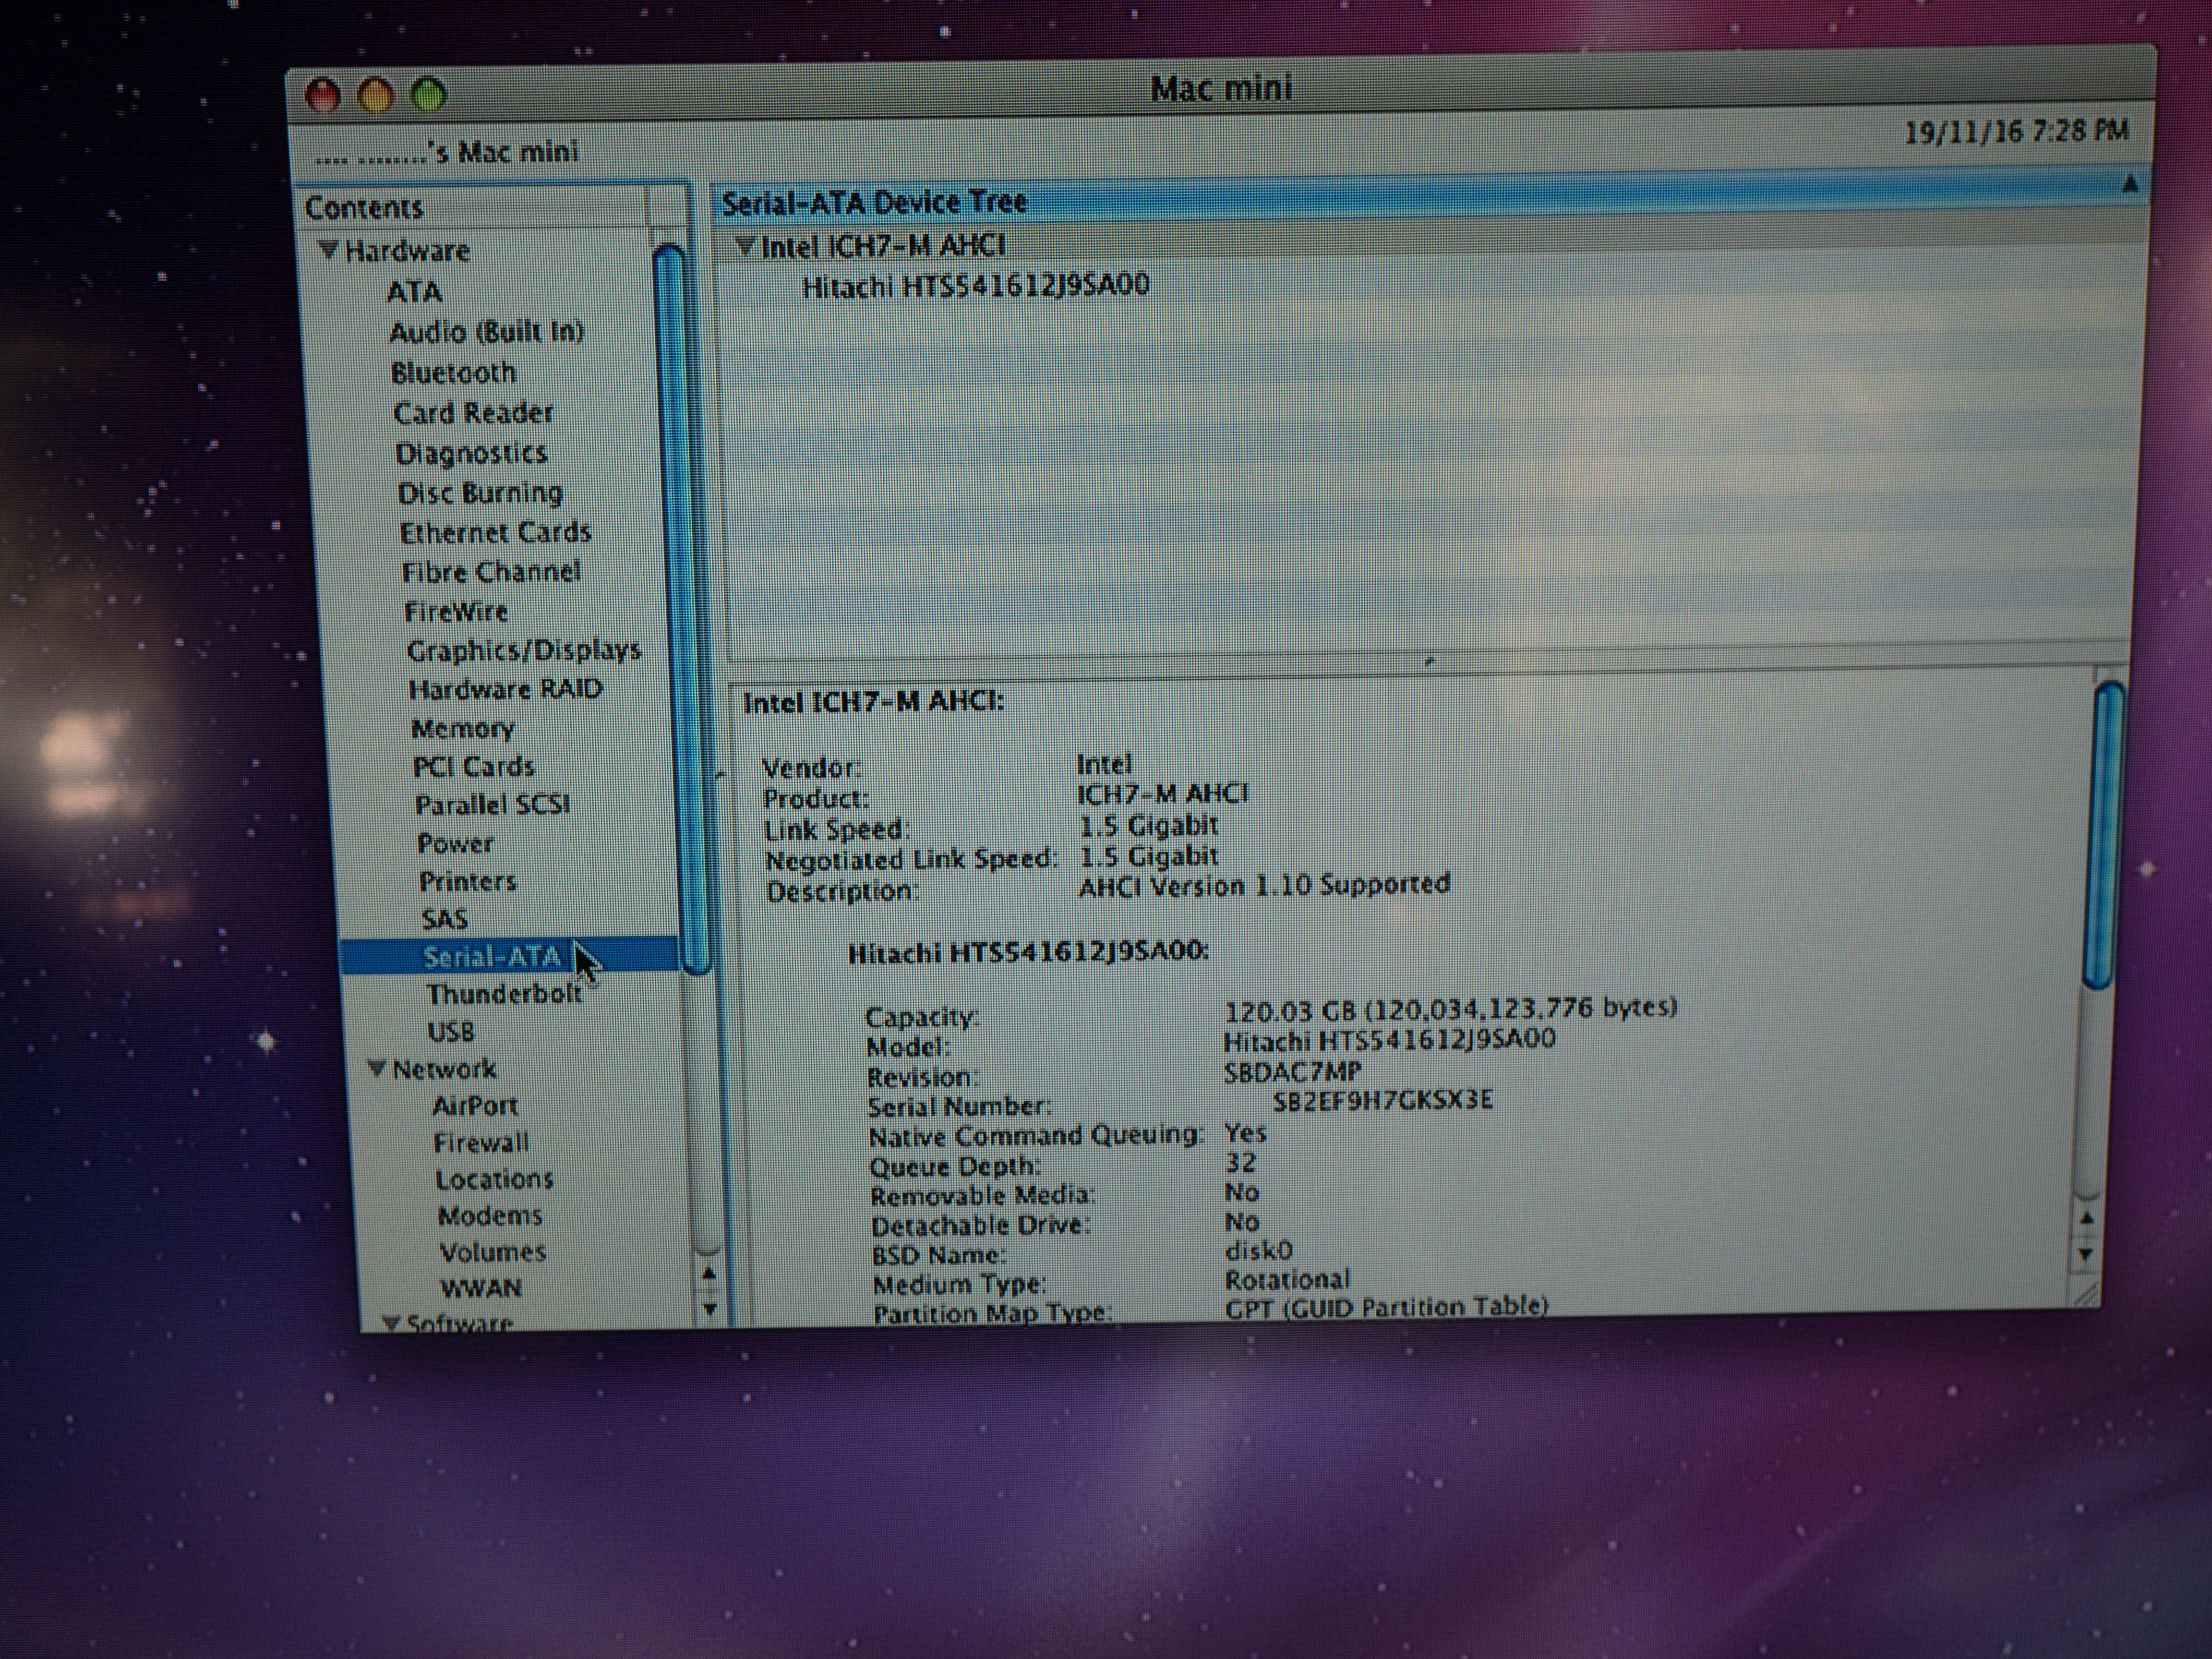Open the Bluetooth hardware entry
Screen dimensions: 2212x1659
tap(453, 373)
